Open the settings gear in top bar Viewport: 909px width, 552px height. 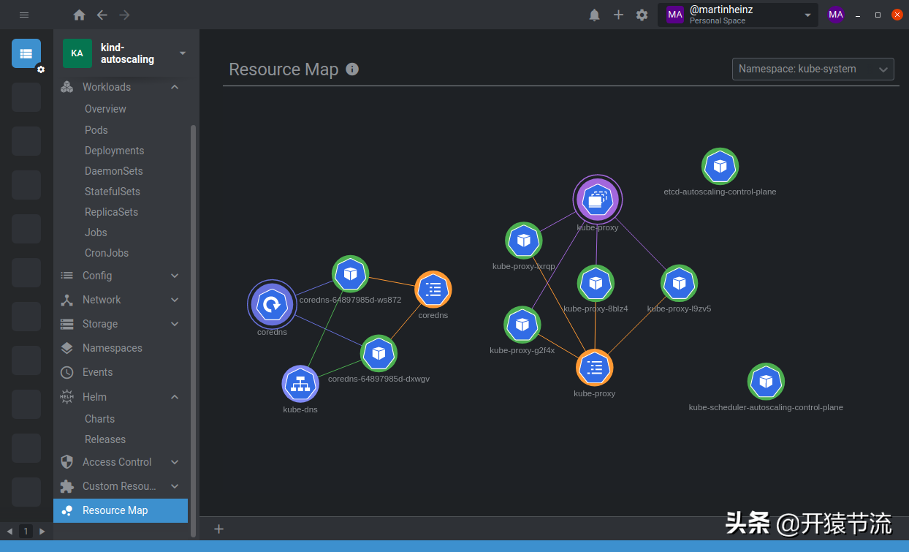click(x=642, y=15)
